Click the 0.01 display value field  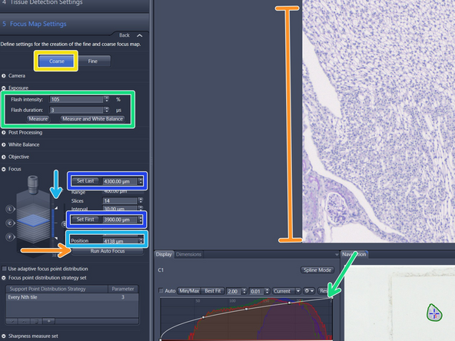(x=257, y=291)
